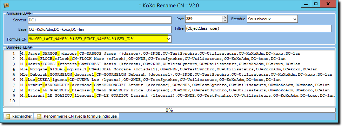Select the row for Arthur KERDONCUFF
342x126 pixels.
[177, 85]
